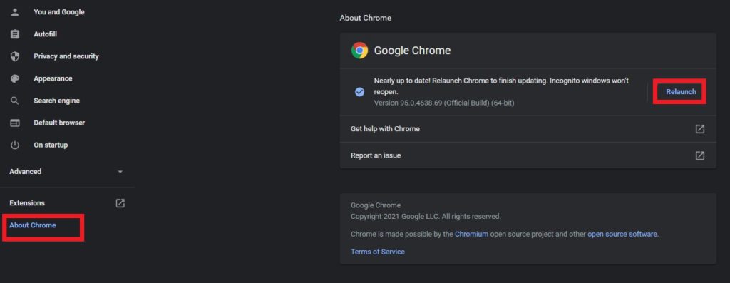The image size is (730, 283).
Task: Click the blue update checkmark icon
Action: pyautogui.click(x=359, y=92)
